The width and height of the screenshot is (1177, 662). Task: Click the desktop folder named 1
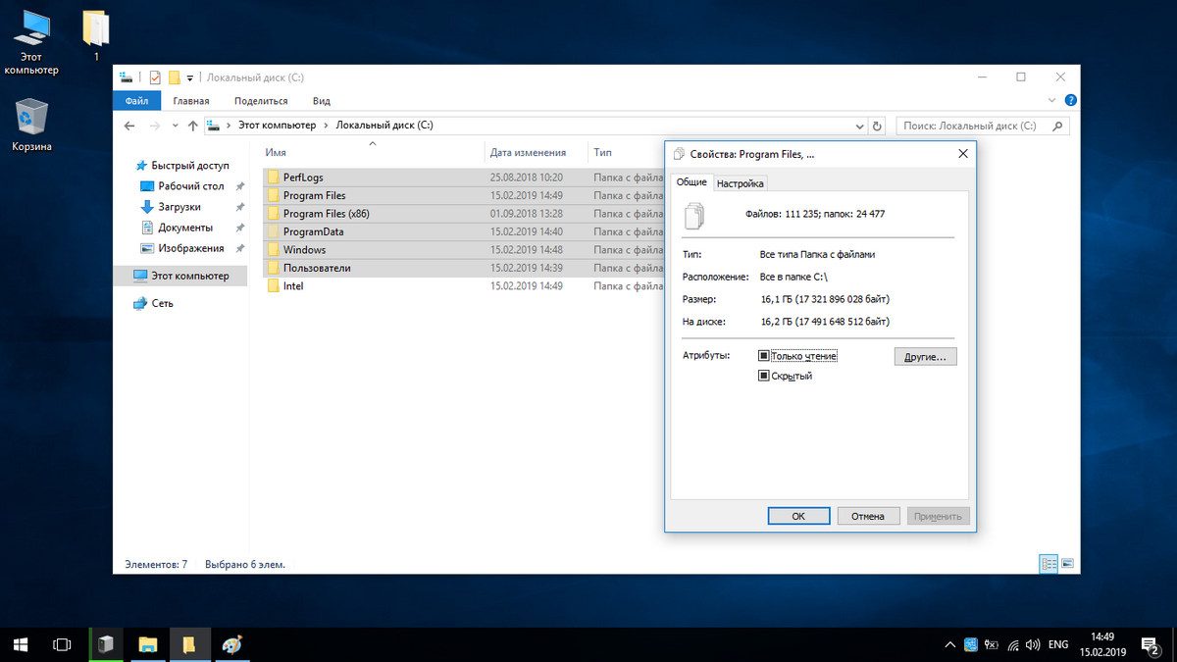(x=95, y=36)
